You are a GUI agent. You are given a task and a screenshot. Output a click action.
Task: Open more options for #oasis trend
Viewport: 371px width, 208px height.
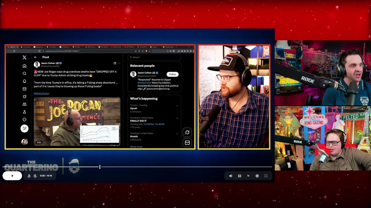click(x=177, y=133)
